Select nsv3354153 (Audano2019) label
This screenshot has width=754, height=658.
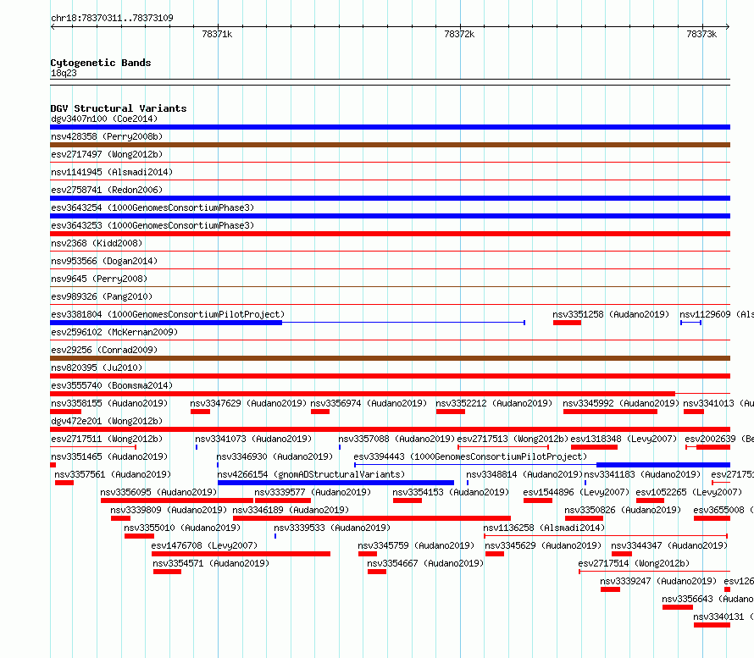point(451,492)
